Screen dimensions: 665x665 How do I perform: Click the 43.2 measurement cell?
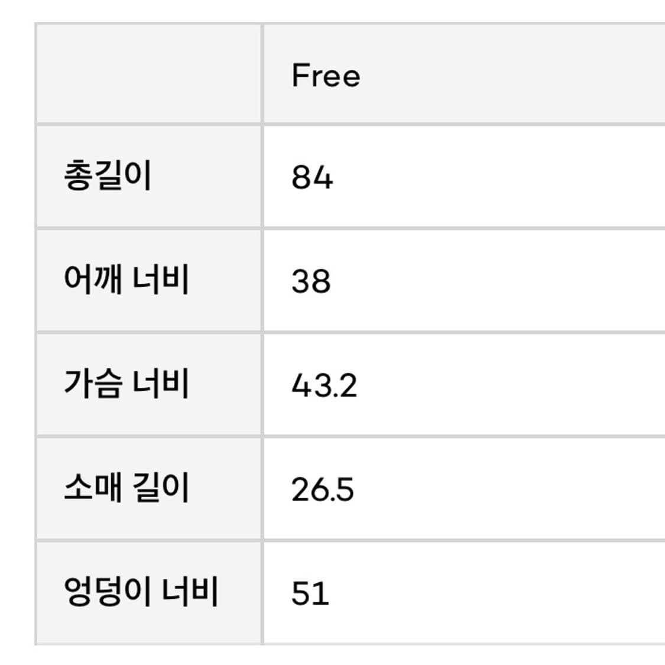324,385
